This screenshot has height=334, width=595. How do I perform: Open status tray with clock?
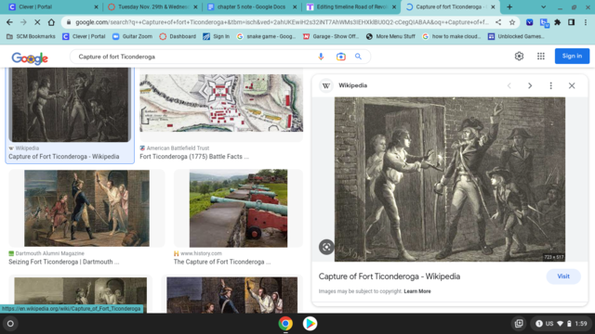[x=562, y=324]
